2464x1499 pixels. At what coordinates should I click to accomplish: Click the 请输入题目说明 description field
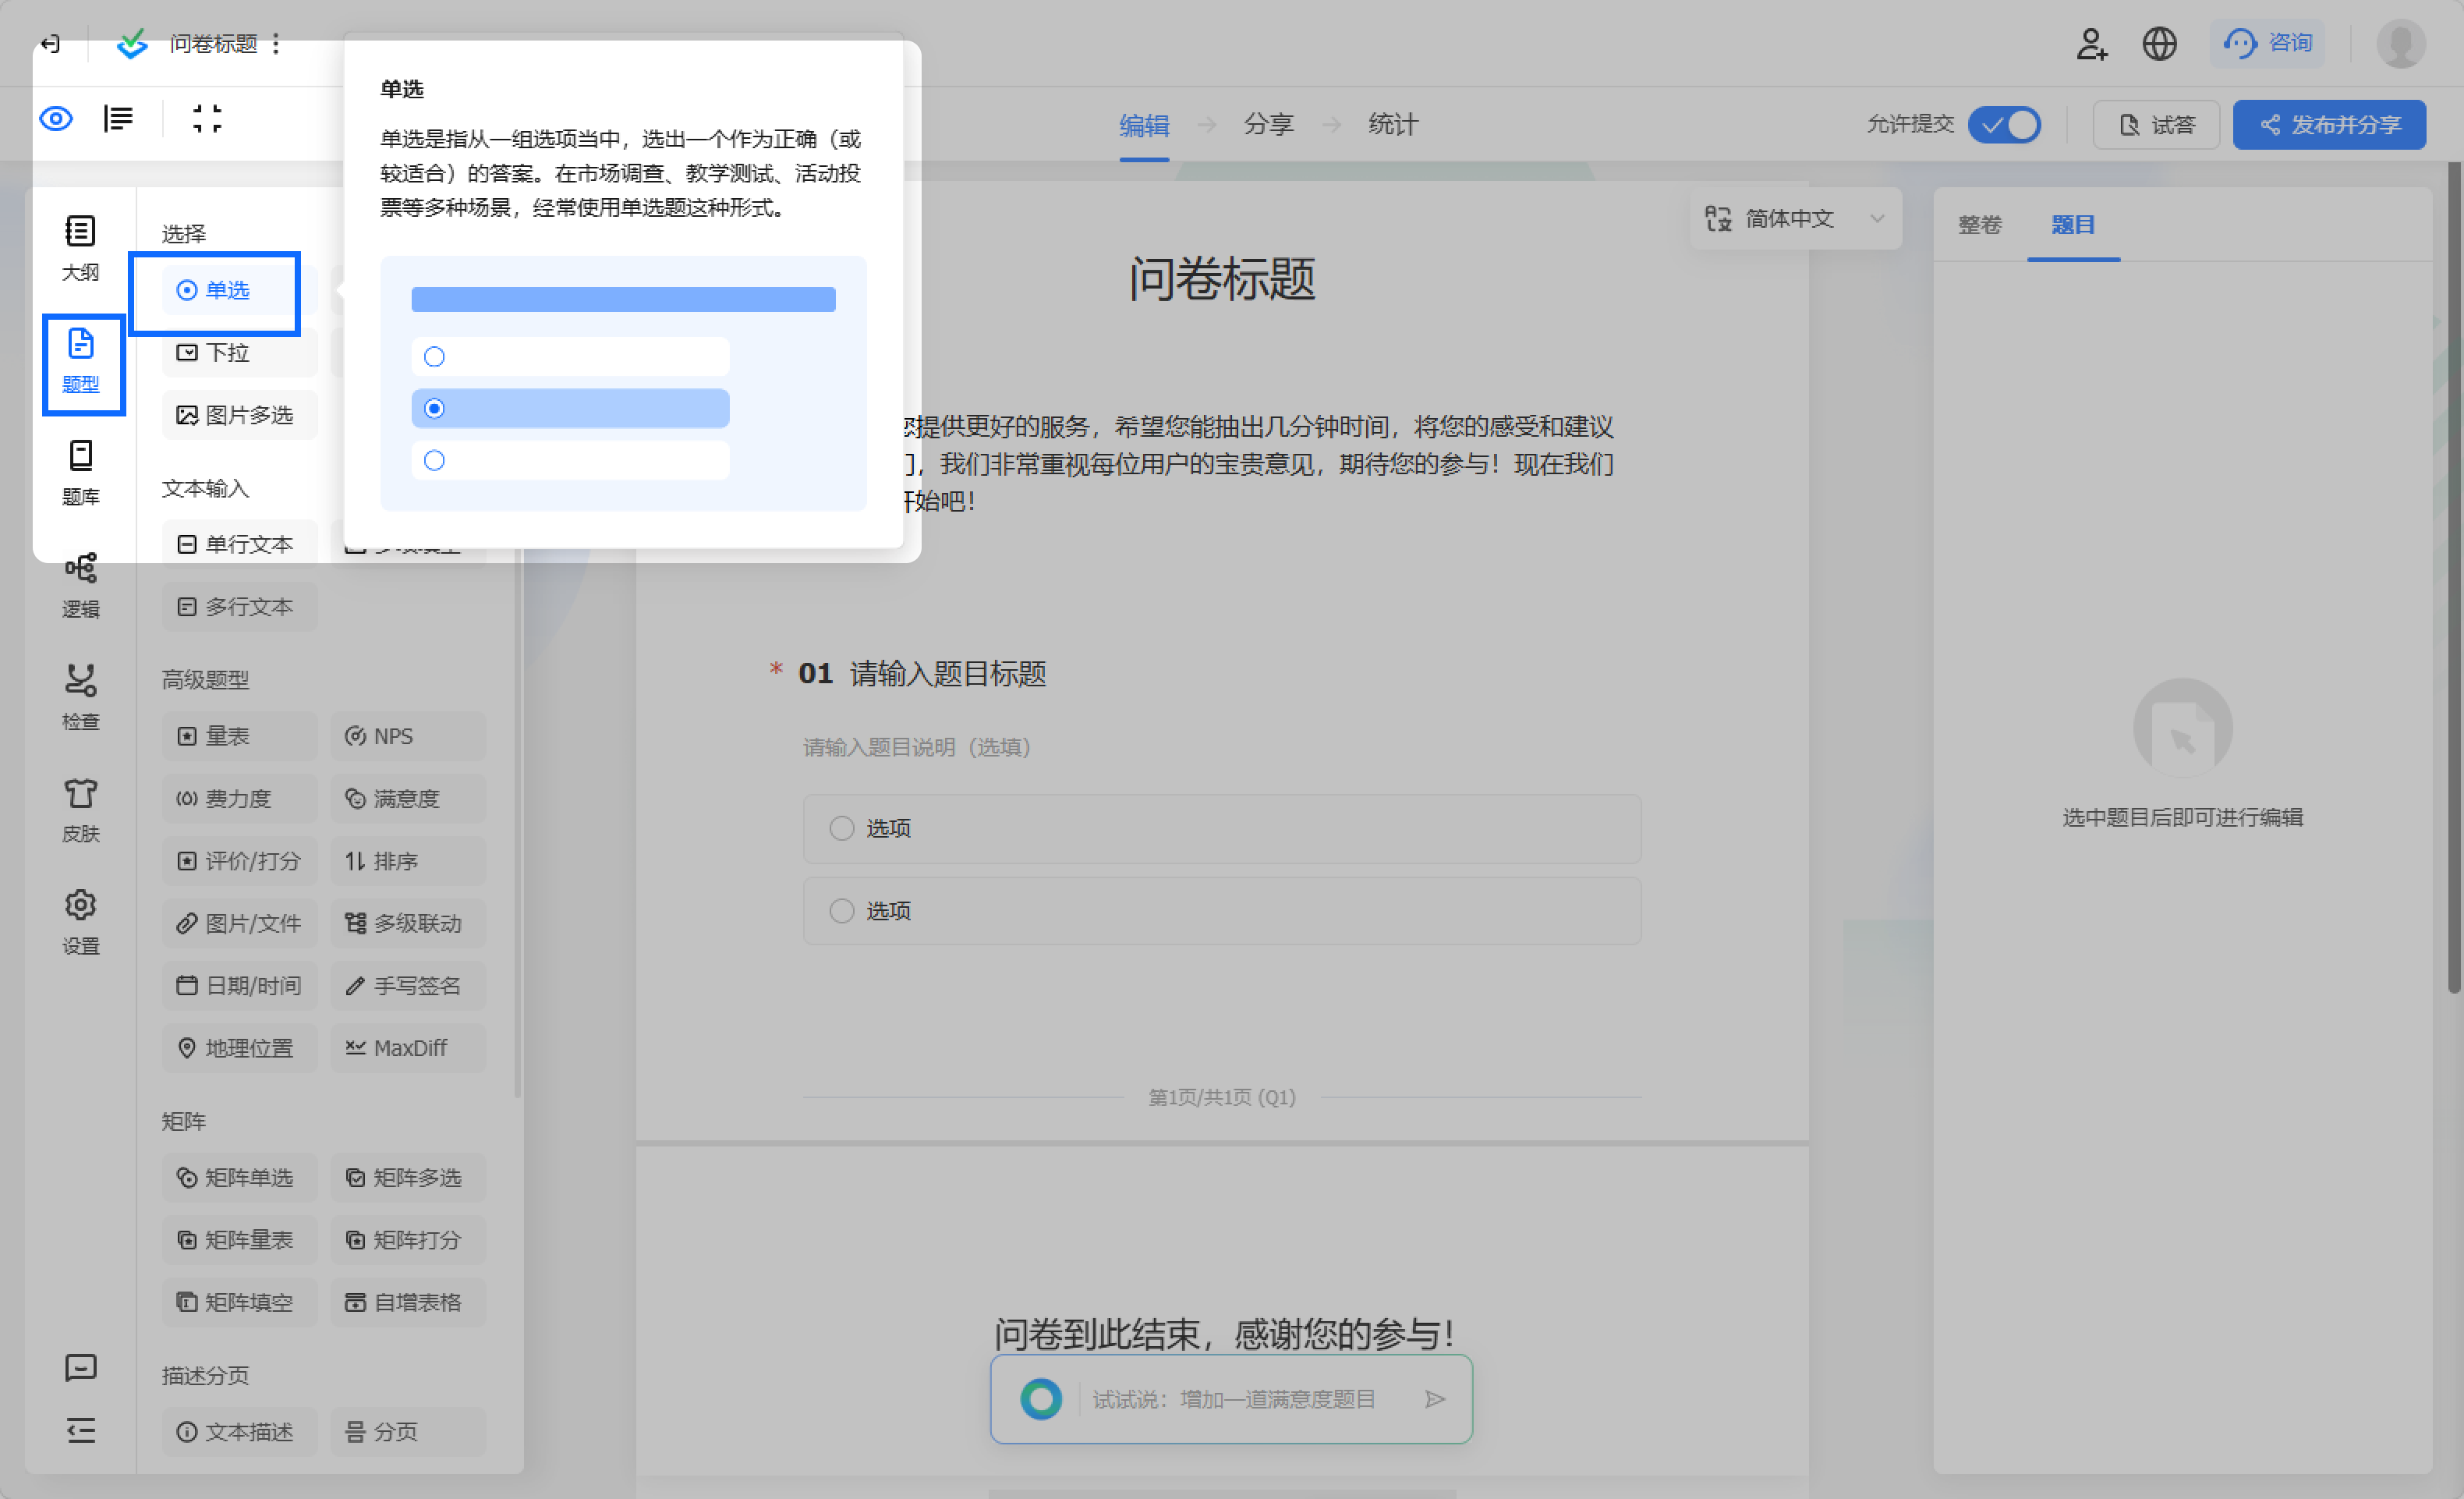916,747
